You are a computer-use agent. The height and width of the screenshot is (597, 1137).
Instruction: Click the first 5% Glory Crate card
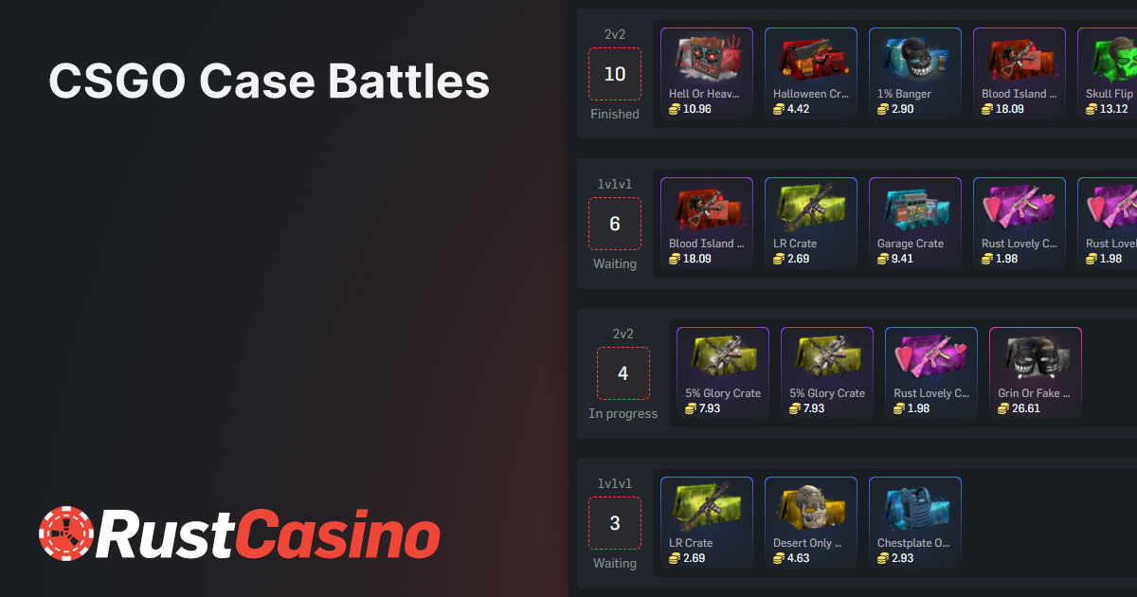(x=723, y=372)
